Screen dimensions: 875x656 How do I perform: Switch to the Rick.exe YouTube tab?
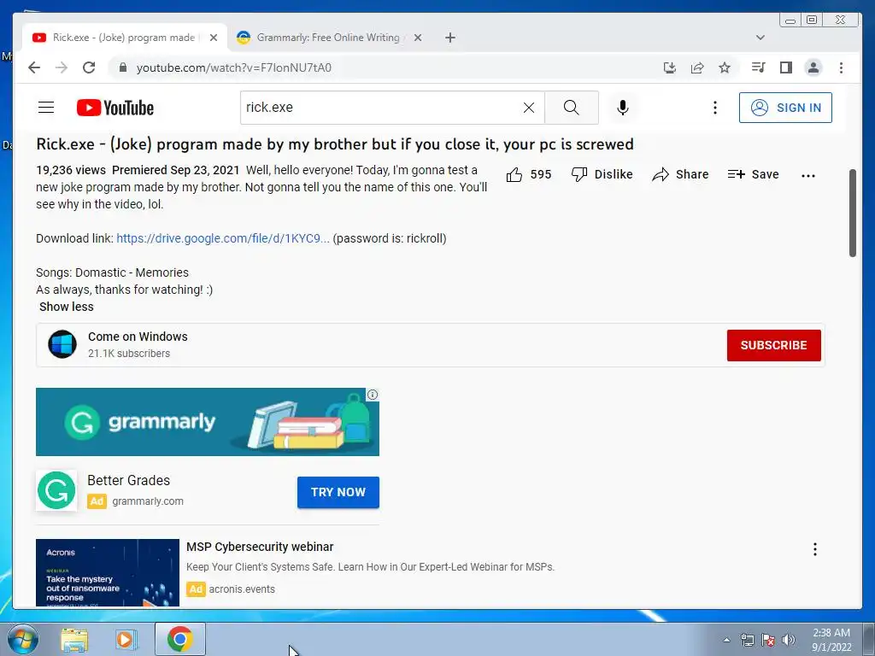pyautogui.click(x=123, y=38)
